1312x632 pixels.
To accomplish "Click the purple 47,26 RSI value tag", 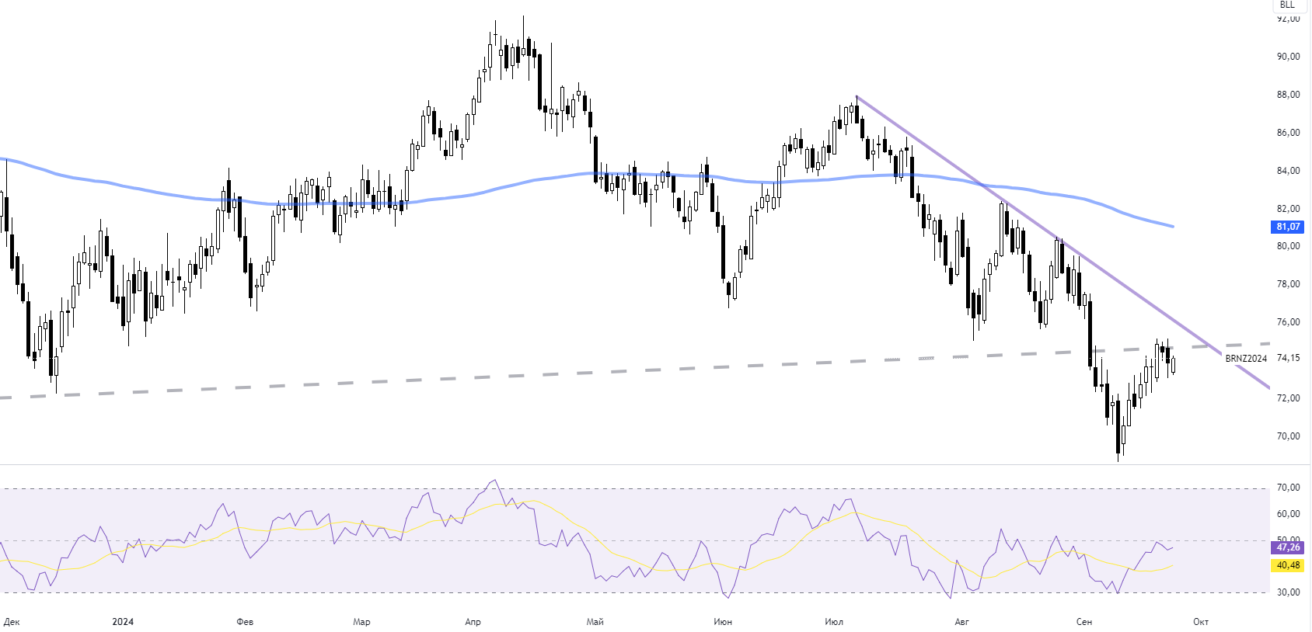I will pyautogui.click(x=1288, y=547).
